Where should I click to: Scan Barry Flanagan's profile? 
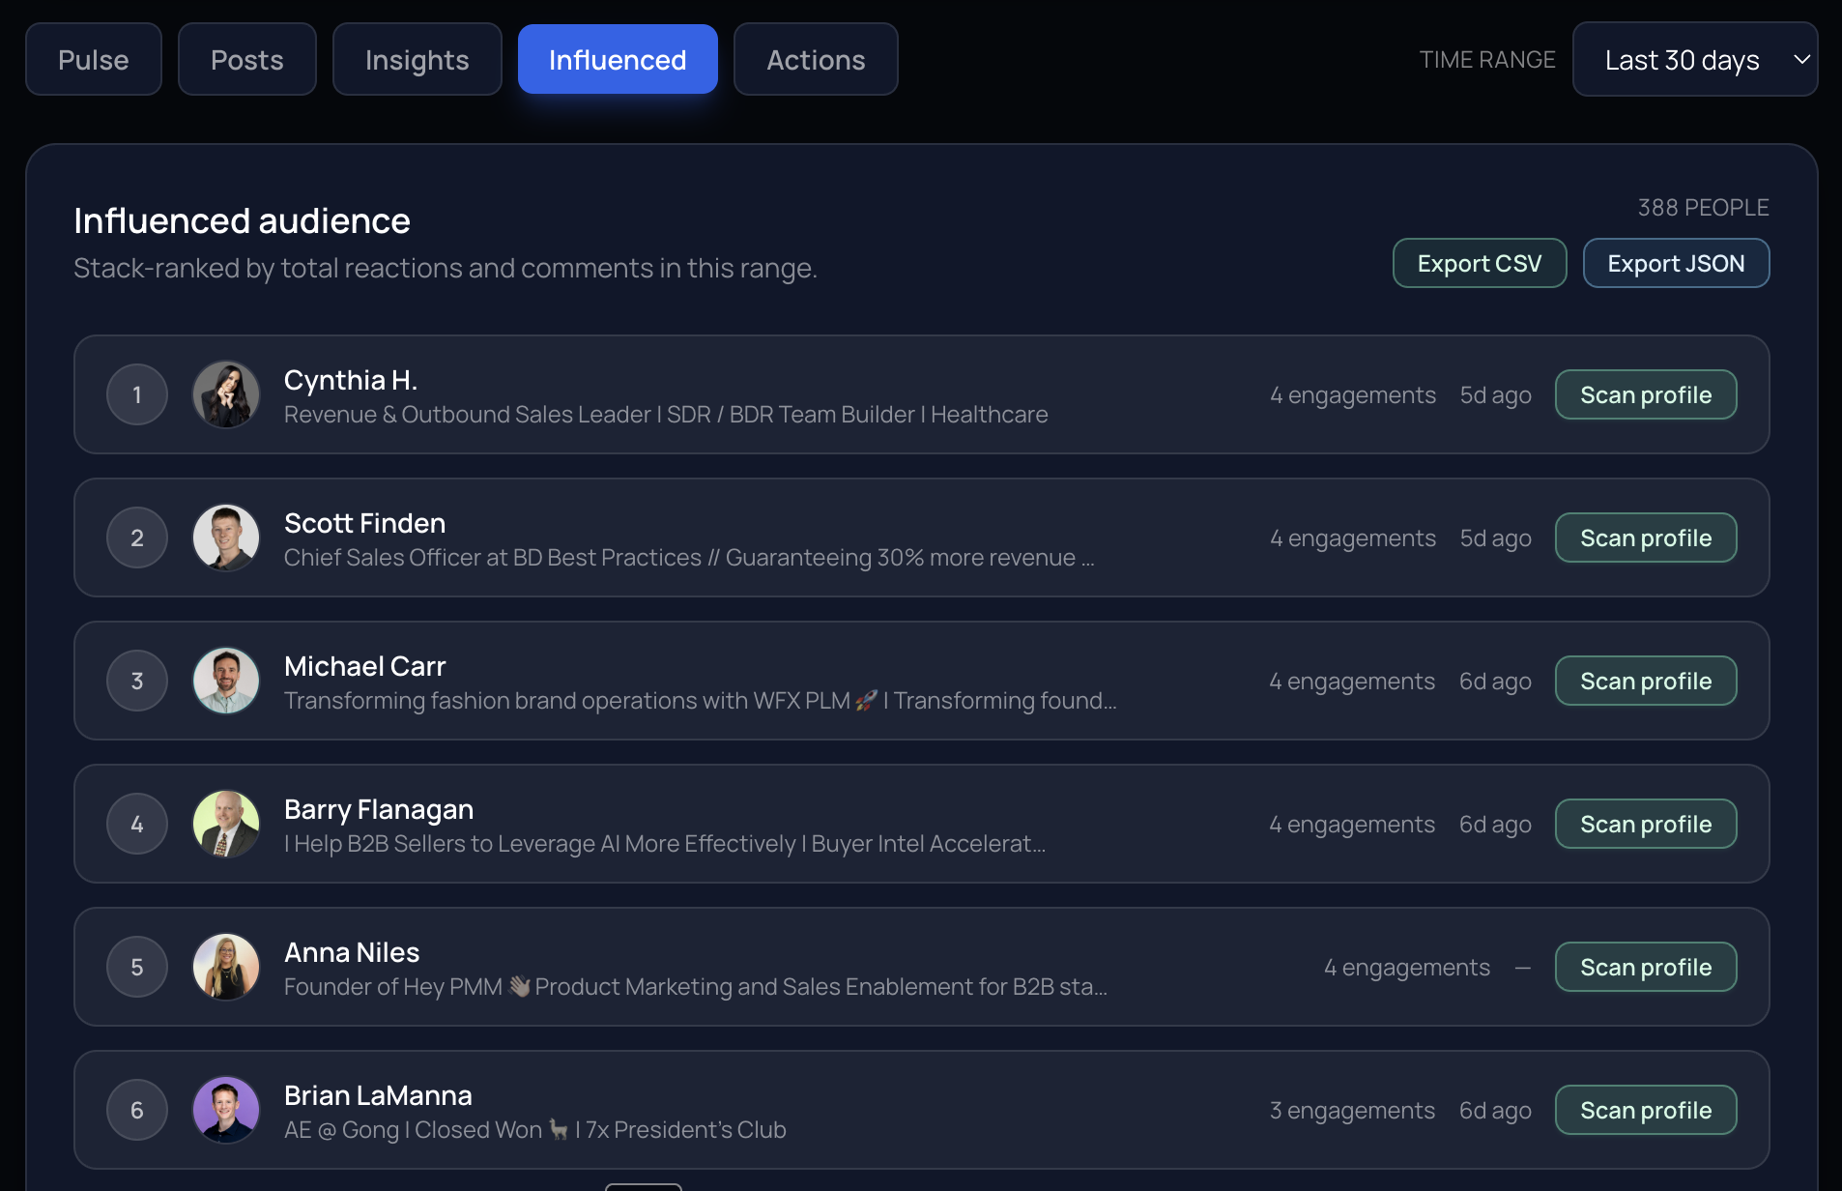(1646, 824)
